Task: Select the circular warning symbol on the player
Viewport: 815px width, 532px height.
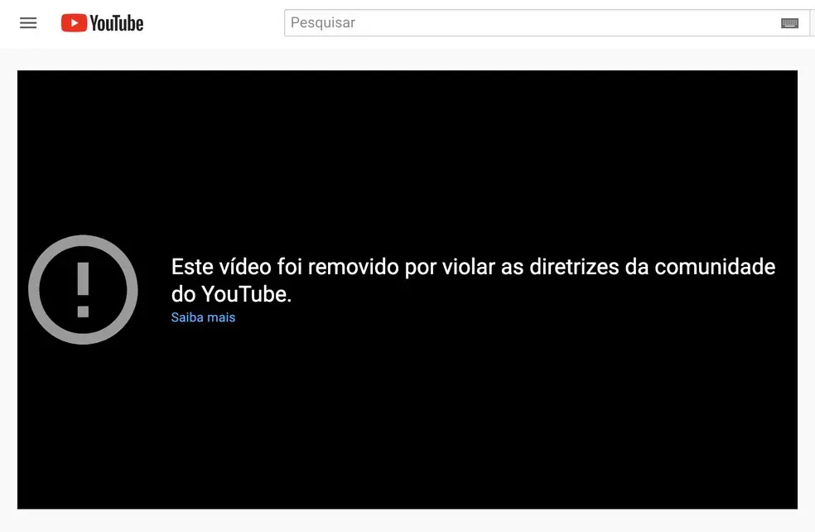Action: pos(83,290)
